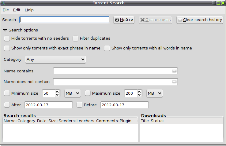Sort results by Leechers column header
Viewport: 226px width, 146px height.
(85, 121)
